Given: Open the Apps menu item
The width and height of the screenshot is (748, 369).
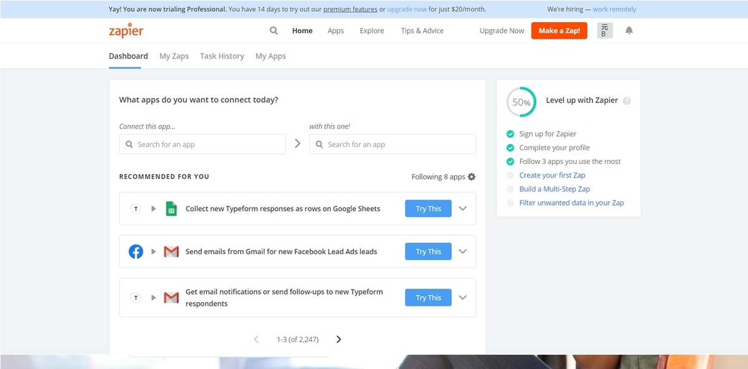Looking at the screenshot, I should click(x=336, y=31).
